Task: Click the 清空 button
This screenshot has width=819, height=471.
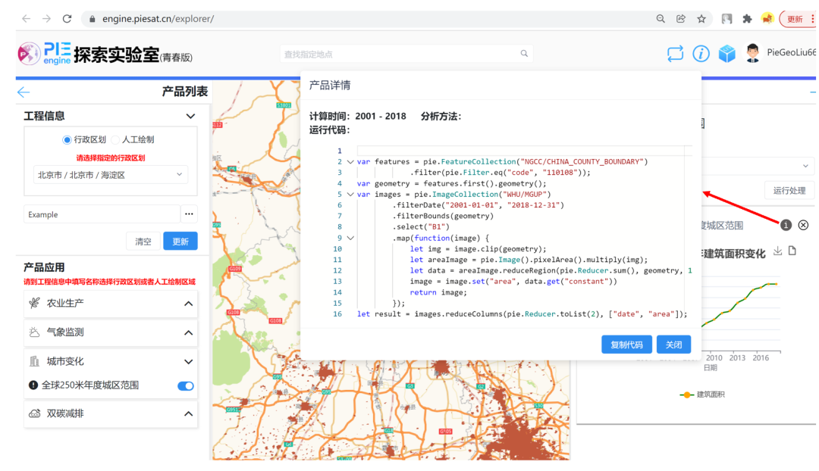Action: click(143, 241)
